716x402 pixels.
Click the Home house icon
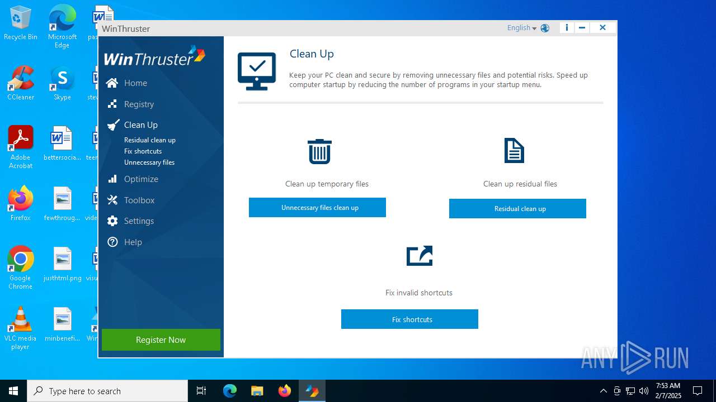(x=112, y=83)
